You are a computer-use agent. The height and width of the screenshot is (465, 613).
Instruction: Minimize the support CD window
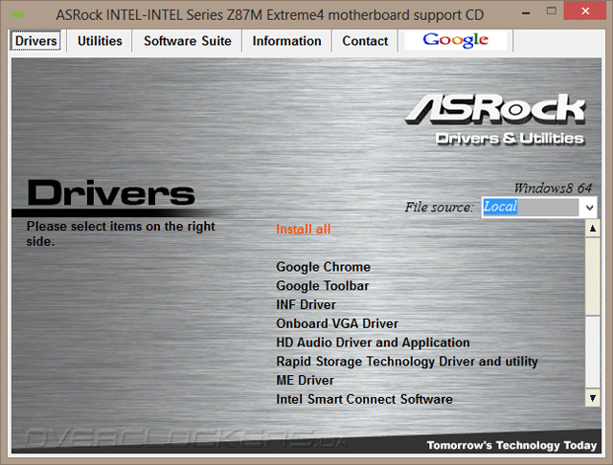(x=526, y=13)
